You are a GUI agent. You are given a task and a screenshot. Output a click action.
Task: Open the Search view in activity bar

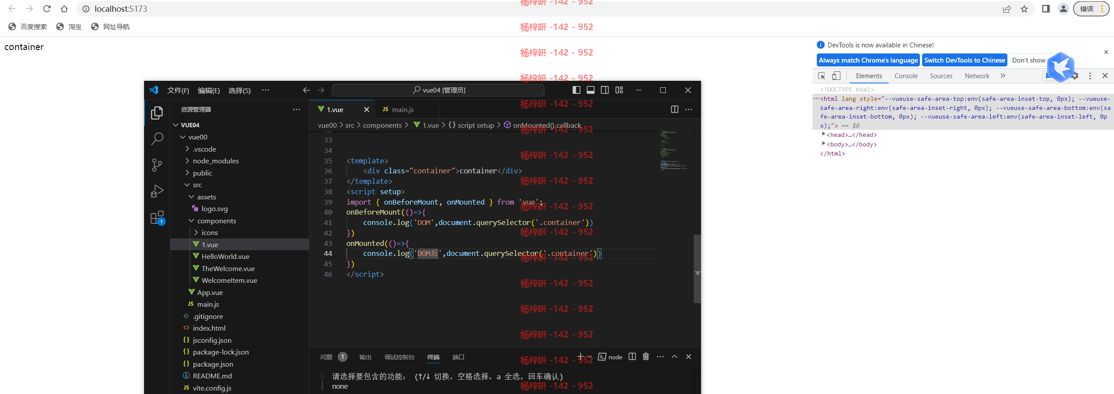click(x=157, y=139)
